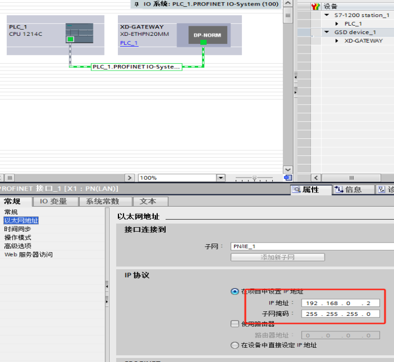Select S7-1200 station_1 in device list
The image size is (394, 362).
click(362, 15)
